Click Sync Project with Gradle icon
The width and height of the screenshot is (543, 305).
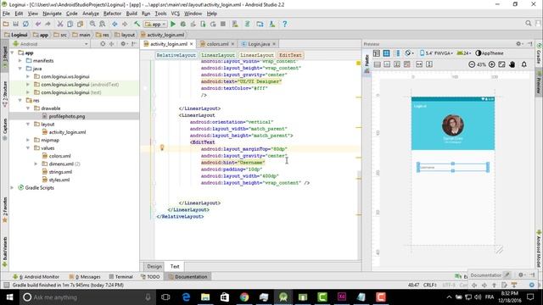point(248,24)
